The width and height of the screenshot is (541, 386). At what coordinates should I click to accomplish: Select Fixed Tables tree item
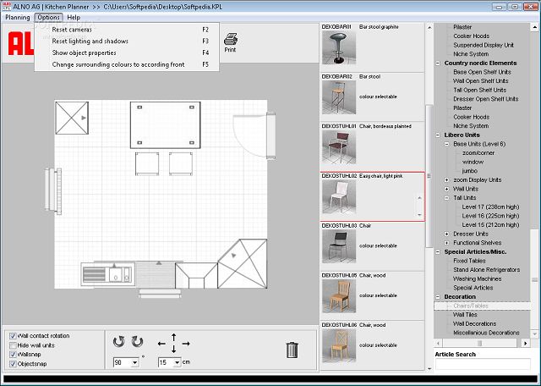click(x=469, y=261)
